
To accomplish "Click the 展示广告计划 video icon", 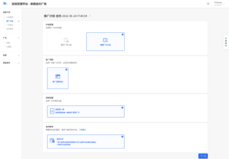I will click(66, 40).
